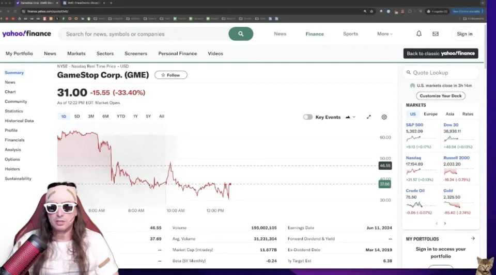Open notifications bell icon
Screen dimensions: 496x275
point(419,34)
